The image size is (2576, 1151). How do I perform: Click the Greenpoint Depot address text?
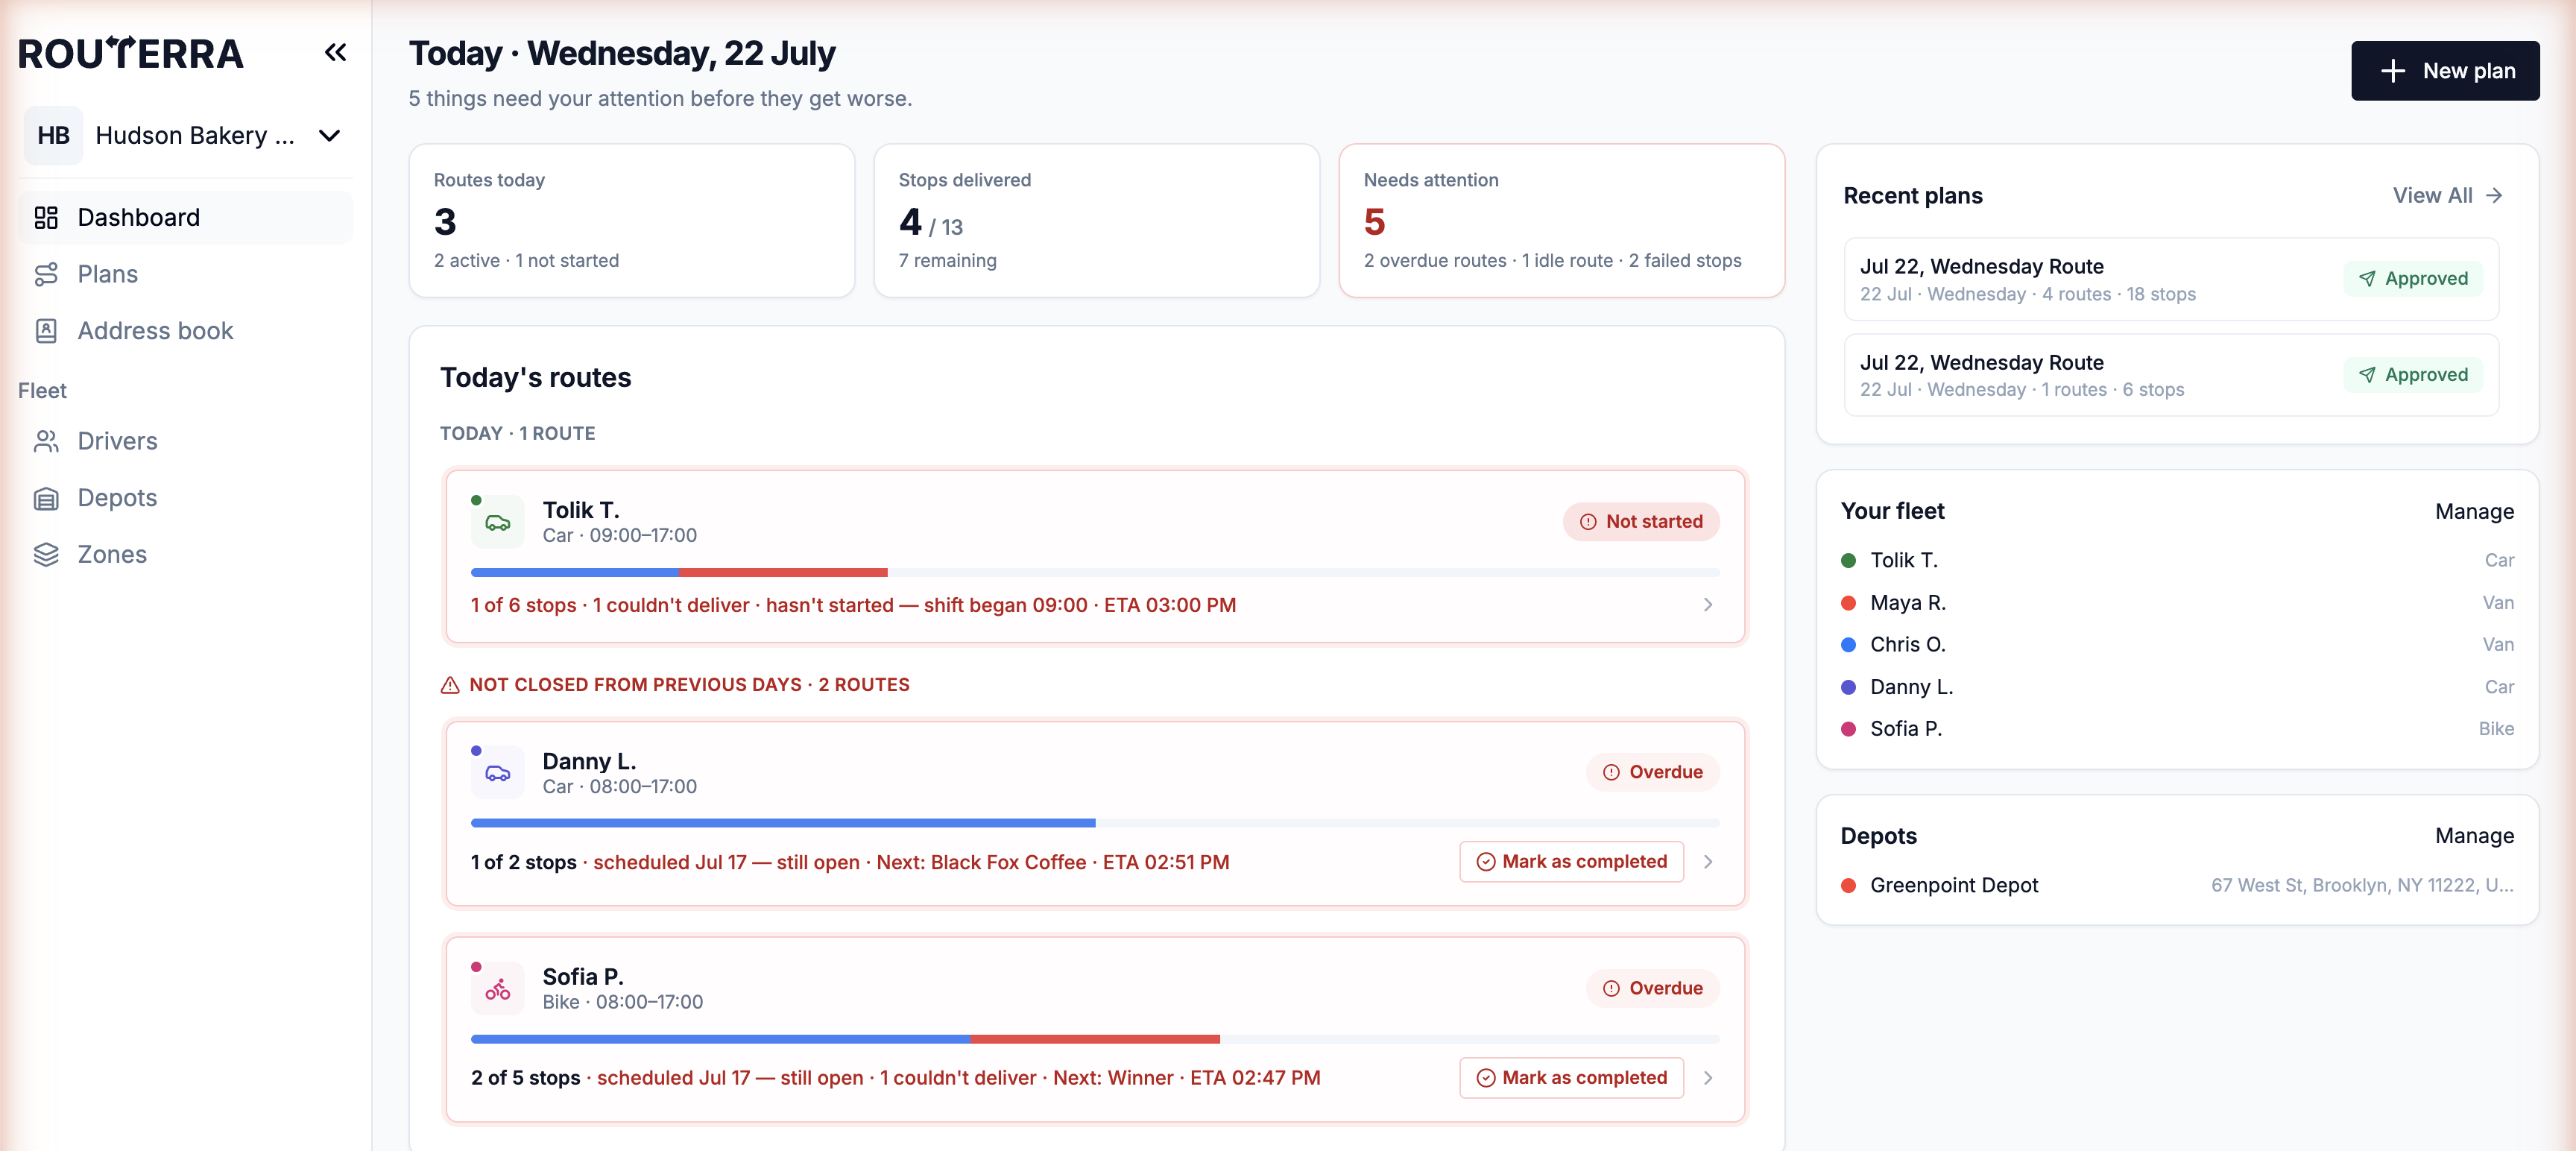point(2362,885)
